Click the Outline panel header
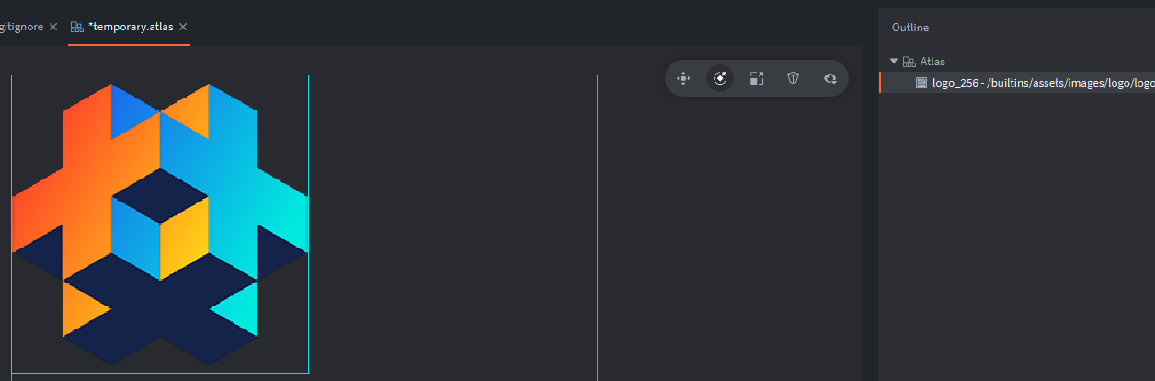1155x381 pixels. point(910,28)
